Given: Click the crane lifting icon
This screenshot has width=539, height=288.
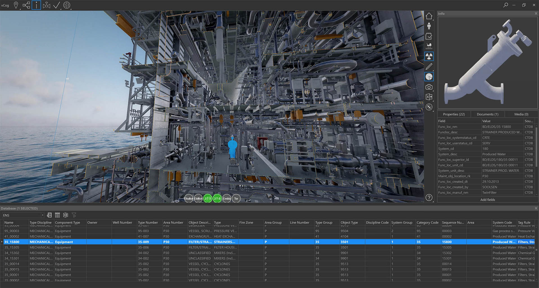Looking at the screenshot, I should coord(429,46).
